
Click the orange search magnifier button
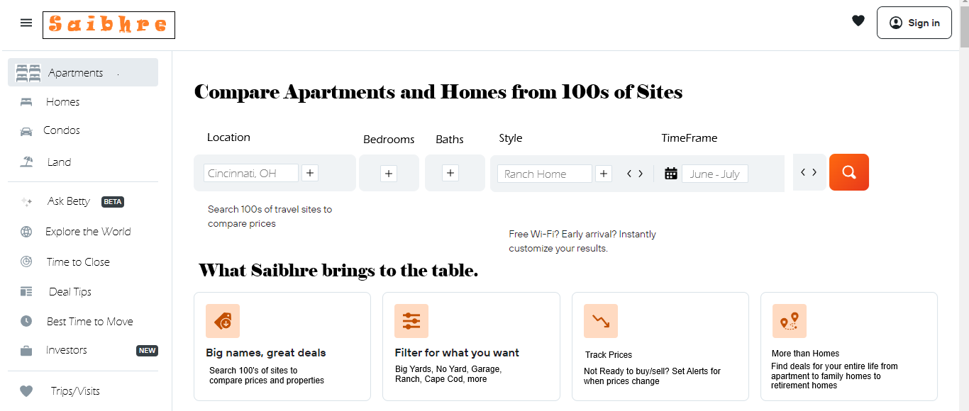pyautogui.click(x=848, y=172)
